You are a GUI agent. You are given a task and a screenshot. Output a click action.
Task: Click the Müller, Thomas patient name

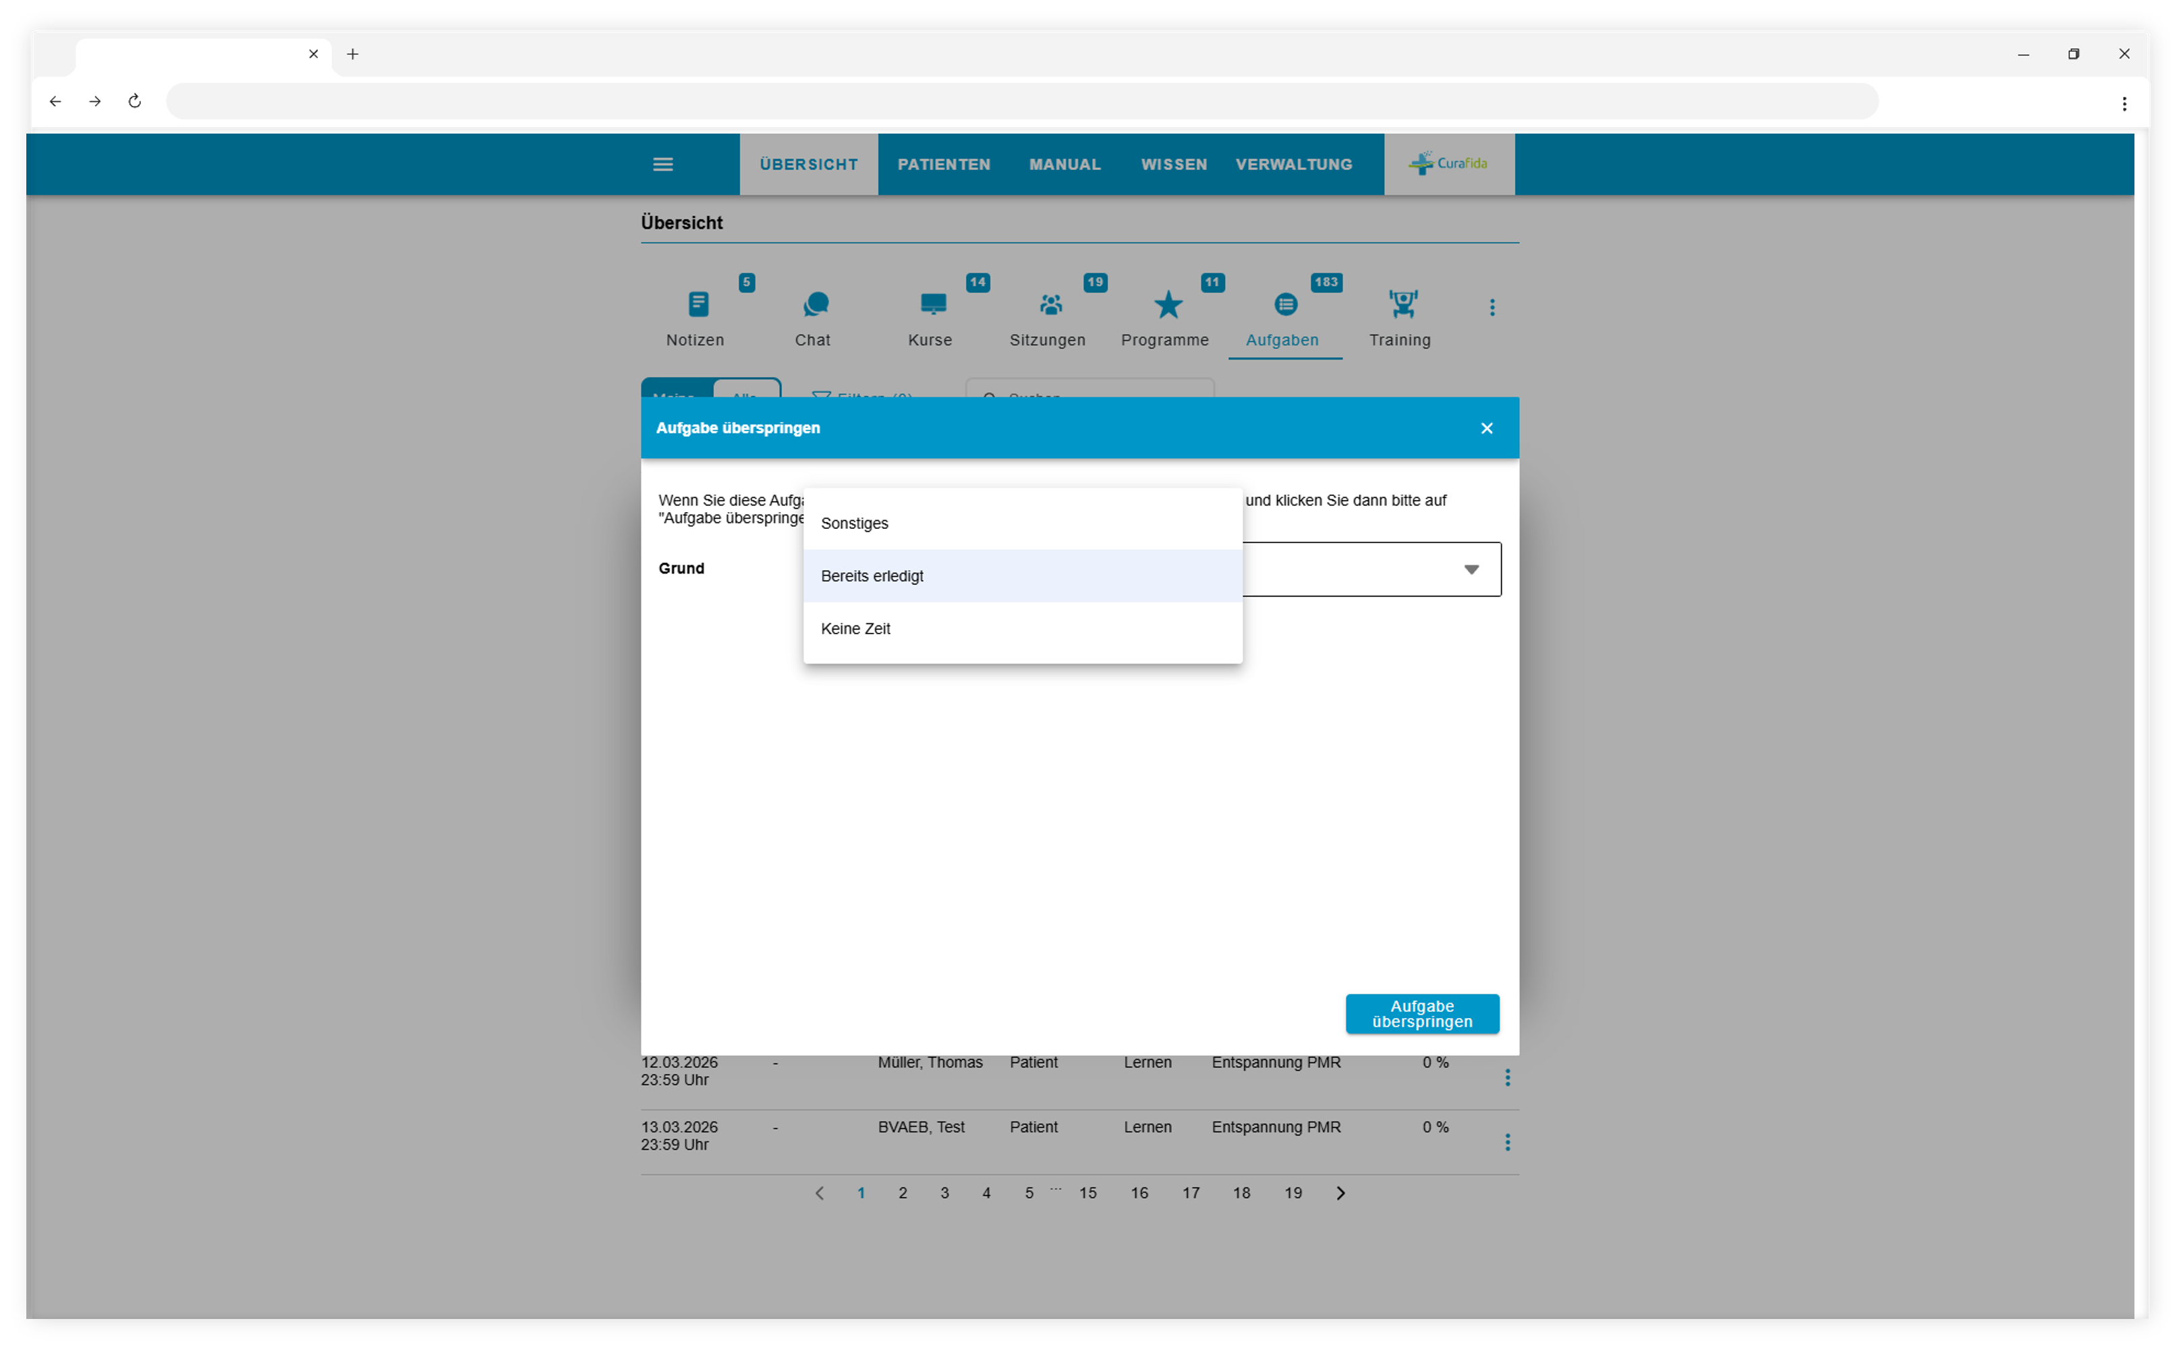click(x=930, y=1063)
